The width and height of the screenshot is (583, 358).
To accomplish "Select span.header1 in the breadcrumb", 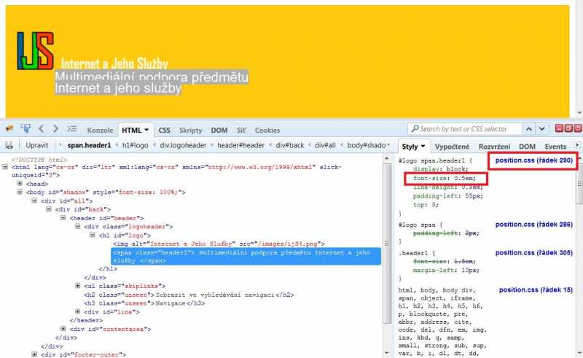I will tap(89, 145).
